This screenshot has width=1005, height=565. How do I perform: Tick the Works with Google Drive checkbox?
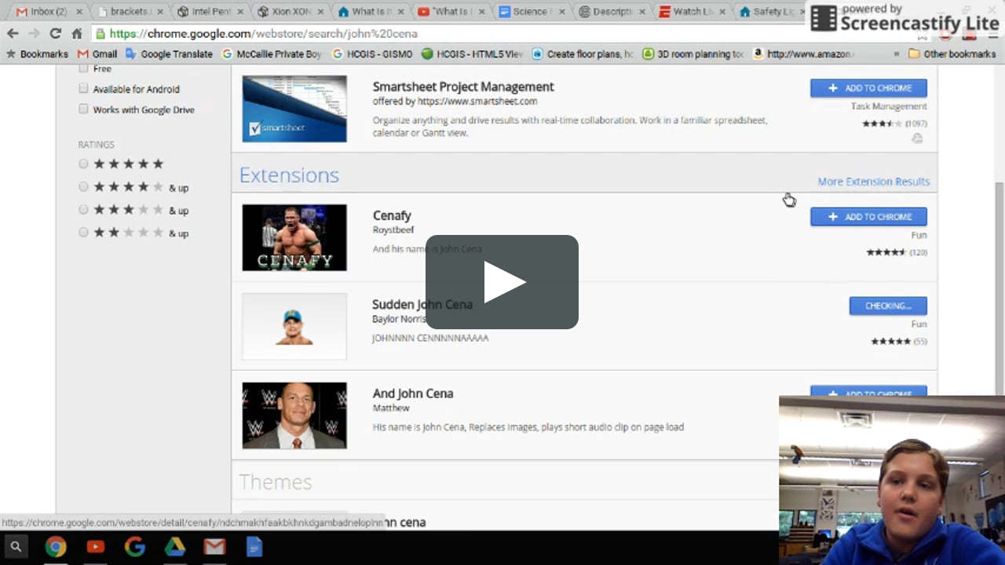[83, 109]
